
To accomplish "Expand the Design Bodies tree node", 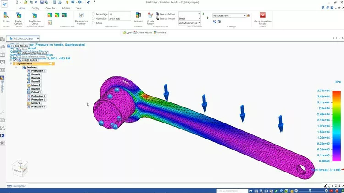I will click(x=11, y=60).
